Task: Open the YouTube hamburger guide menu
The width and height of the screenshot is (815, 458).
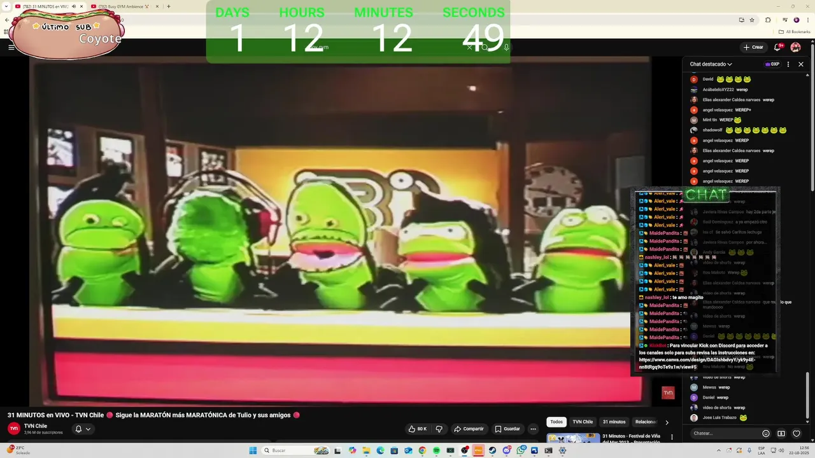Action: point(11,47)
